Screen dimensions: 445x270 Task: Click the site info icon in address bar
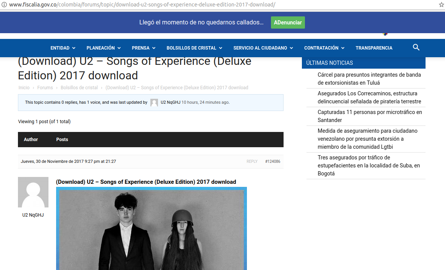4,5
